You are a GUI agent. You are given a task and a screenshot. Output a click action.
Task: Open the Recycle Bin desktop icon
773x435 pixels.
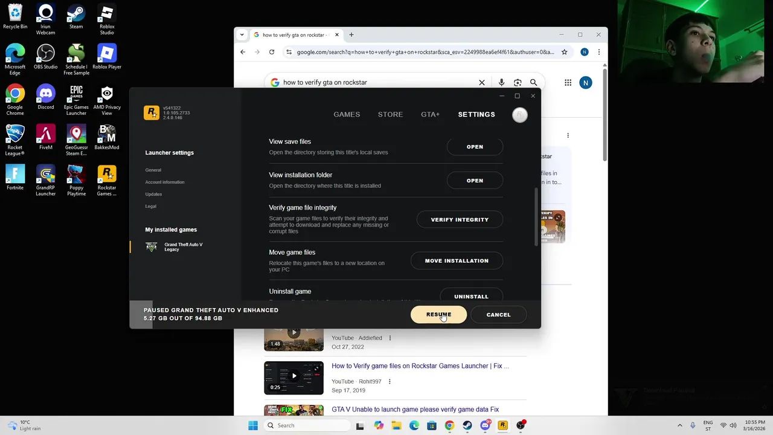(15, 17)
